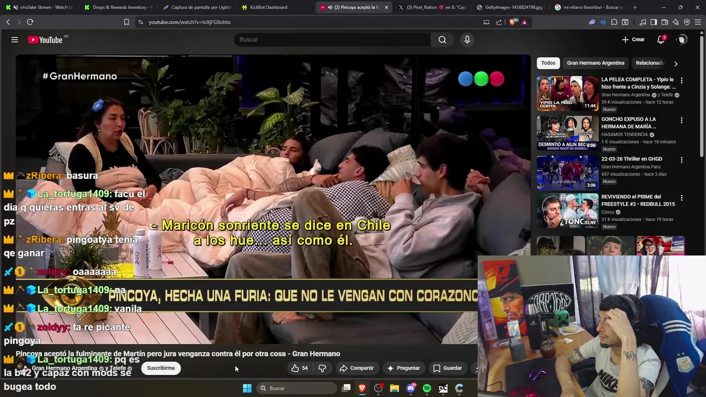Open the Leo AI sparkle icon
The width and height of the screenshot is (706, 397).
(x=676, y=22)
